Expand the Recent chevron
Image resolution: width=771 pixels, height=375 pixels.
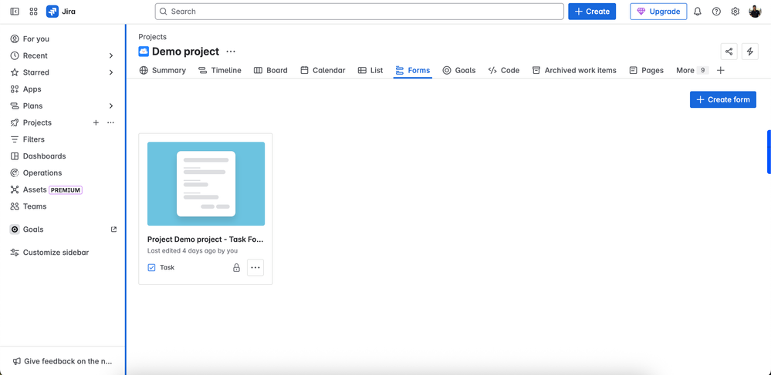pos(111,55)
